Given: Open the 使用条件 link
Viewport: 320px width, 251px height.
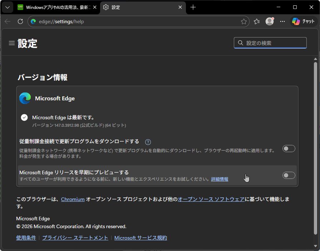Looking at the screenshot, I should pos(26,238).
